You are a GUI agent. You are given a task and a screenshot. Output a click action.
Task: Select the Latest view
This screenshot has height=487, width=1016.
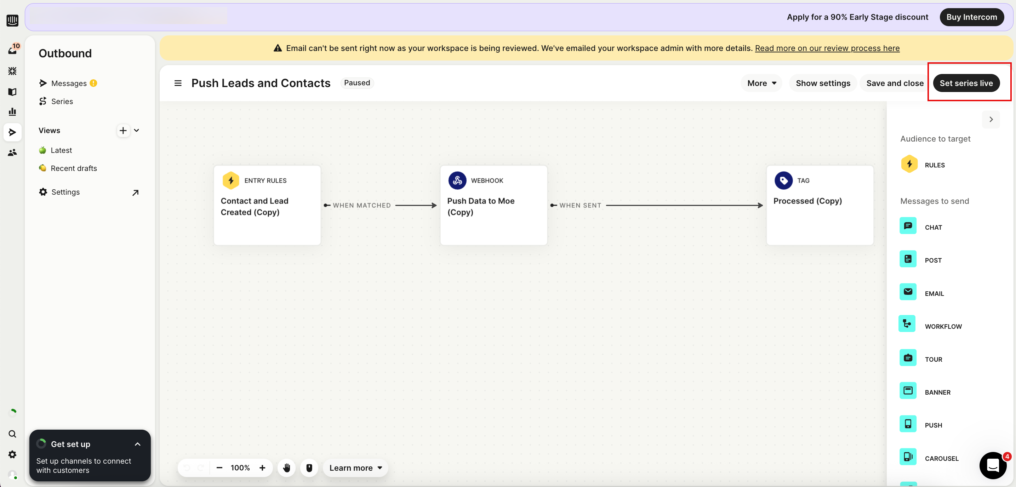tap(61, 150)
